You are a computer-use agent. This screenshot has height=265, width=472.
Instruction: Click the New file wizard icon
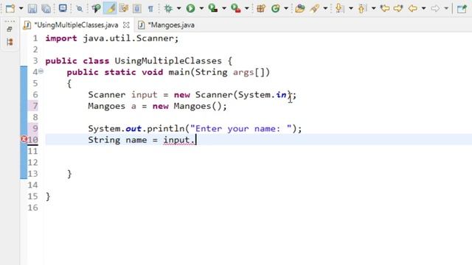click(10, 8)
